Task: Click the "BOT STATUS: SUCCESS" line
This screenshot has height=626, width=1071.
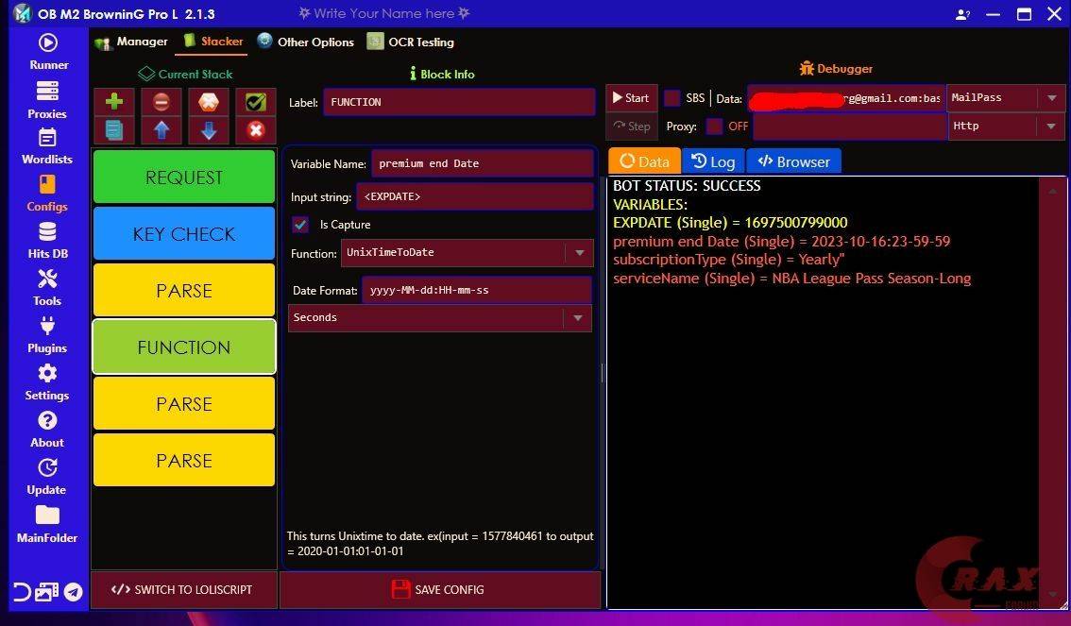Action: (x=687, y=186)
